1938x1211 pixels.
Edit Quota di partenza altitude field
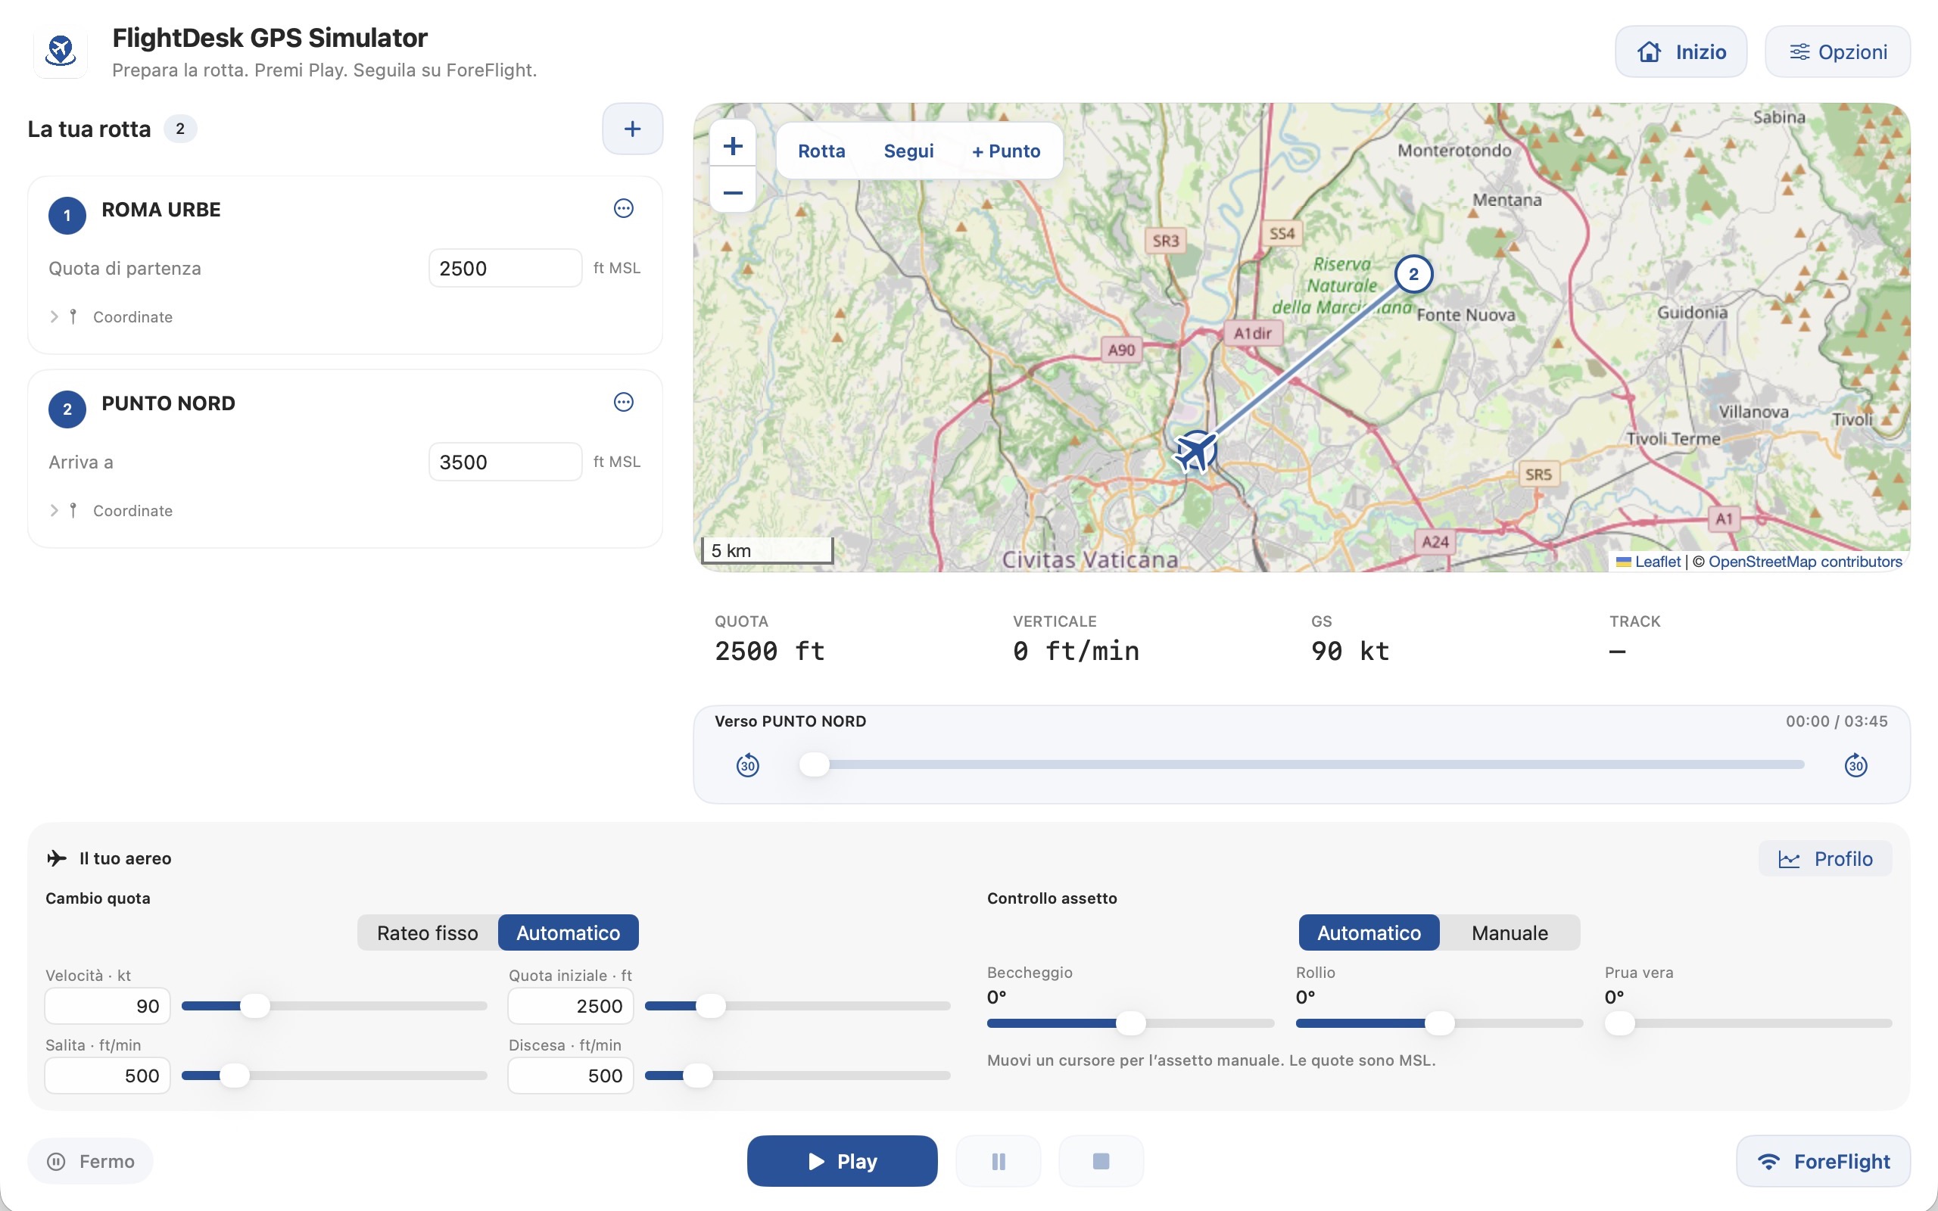pyautogui.click(x=506, y=267)
